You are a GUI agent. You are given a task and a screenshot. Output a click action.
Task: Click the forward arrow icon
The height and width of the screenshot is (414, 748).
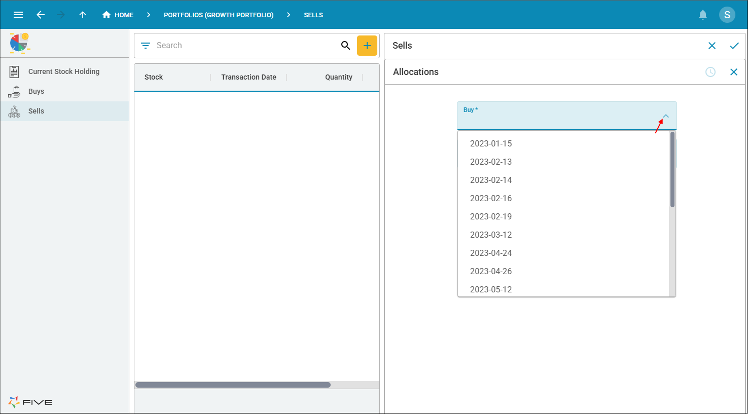coord(61,15)
